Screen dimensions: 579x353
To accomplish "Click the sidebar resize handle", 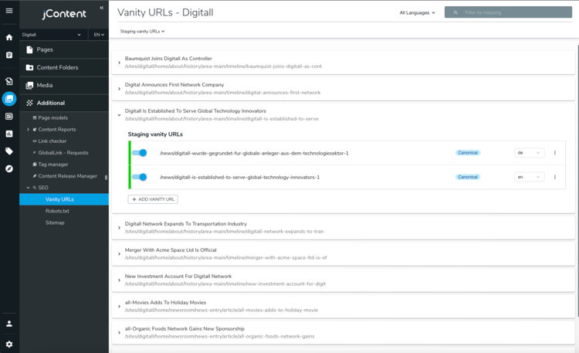I will [x=106, y=178].
